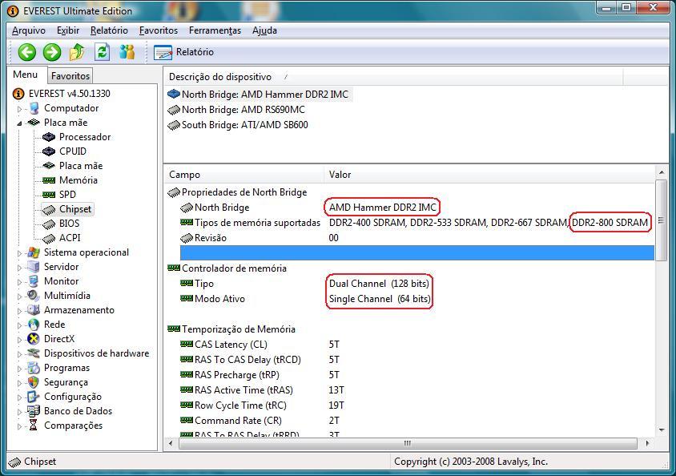676x476 pixels.
Task: Open Banco de Dados tree item
Action: 78,411
